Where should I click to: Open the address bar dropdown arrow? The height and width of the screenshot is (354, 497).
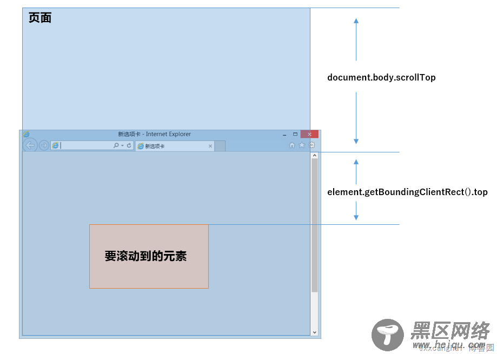click(122, 145)
